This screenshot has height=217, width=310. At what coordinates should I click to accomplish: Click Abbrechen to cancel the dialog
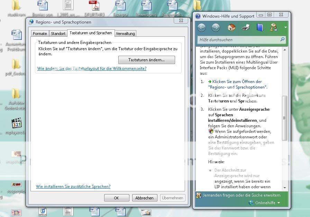(145, 198)
